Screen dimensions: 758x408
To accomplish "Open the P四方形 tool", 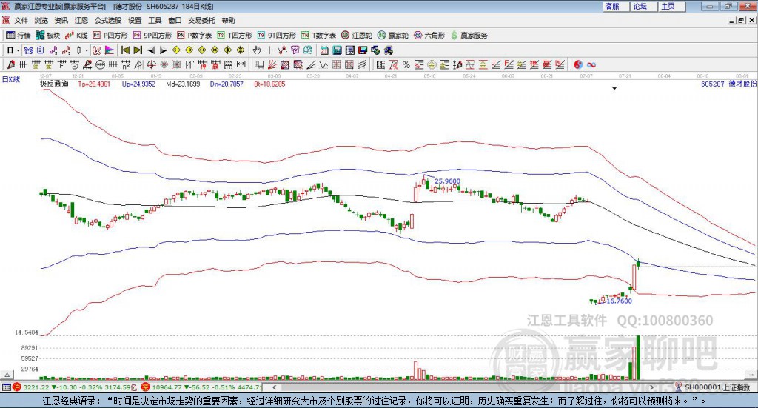I will pos(110,36).
